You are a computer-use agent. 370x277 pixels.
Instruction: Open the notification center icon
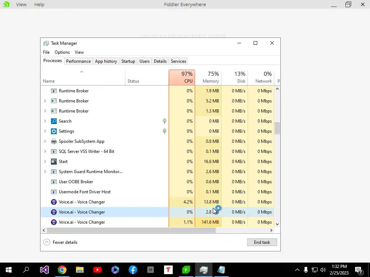point(359,270)
